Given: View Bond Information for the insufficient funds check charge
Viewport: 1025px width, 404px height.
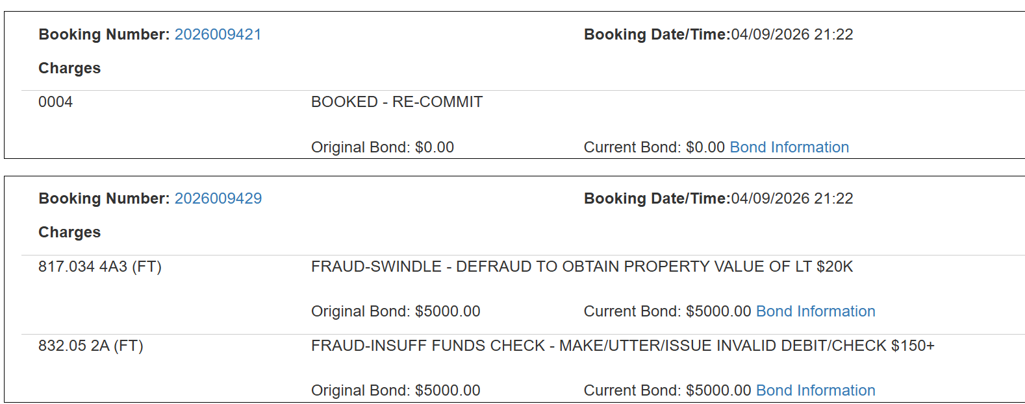Looking at the screenshot, I should 815,390.
